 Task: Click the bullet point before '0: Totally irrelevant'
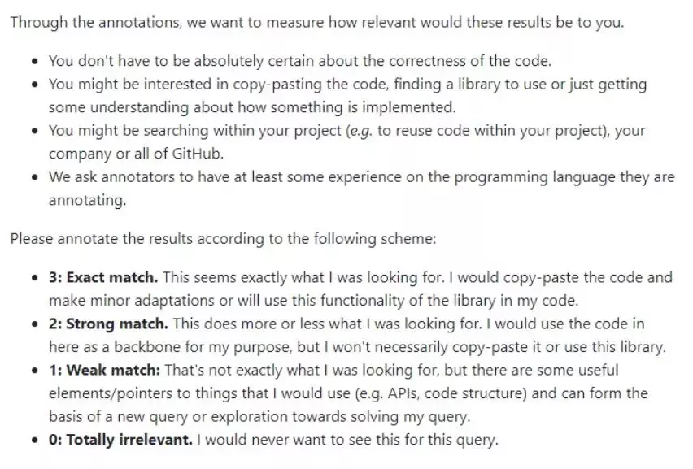[35, 441]
